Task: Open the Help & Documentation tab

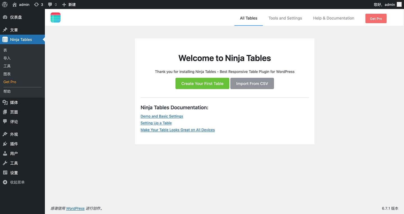Action: (x=334, y=18)
